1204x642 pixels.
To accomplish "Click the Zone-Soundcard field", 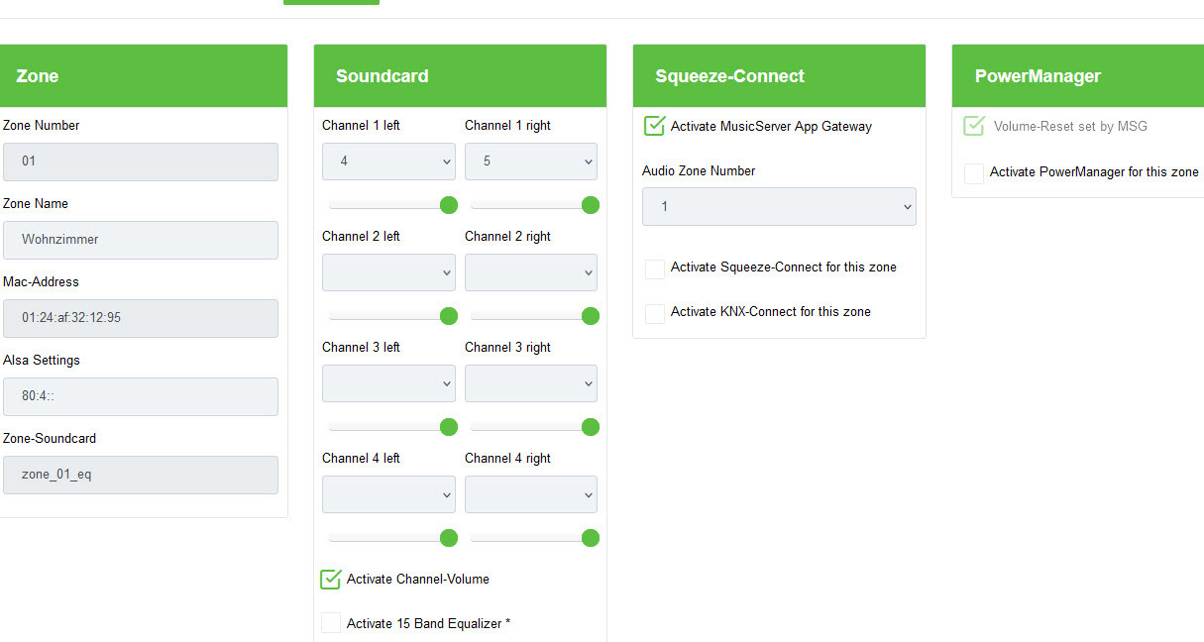I will coord(141,475).
